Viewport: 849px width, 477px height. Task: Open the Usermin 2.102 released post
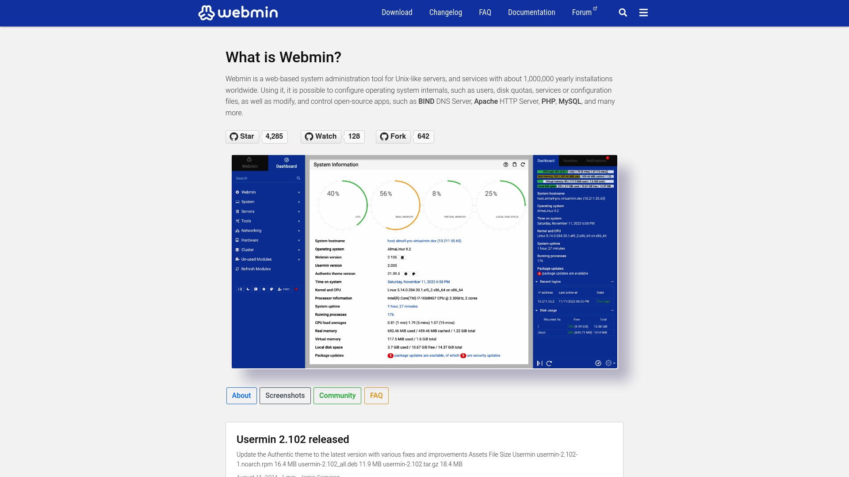(293, 439)
